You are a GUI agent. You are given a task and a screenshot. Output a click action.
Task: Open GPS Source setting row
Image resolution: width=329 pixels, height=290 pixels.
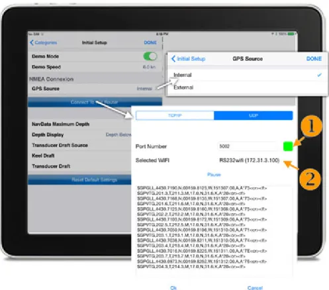(95, 89)
